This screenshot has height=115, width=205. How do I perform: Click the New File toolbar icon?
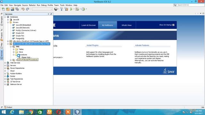(4, 9)
